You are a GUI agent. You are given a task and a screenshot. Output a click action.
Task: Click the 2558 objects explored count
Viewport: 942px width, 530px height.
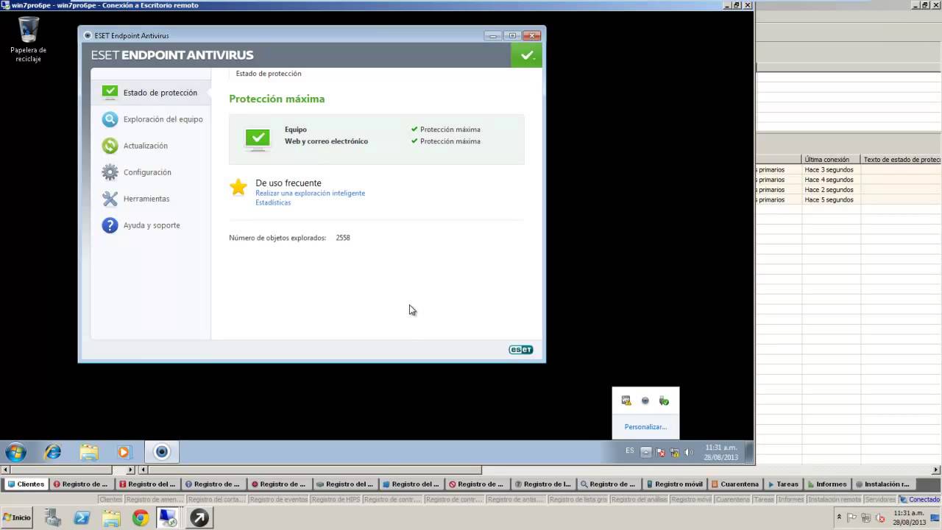[343, 238]
